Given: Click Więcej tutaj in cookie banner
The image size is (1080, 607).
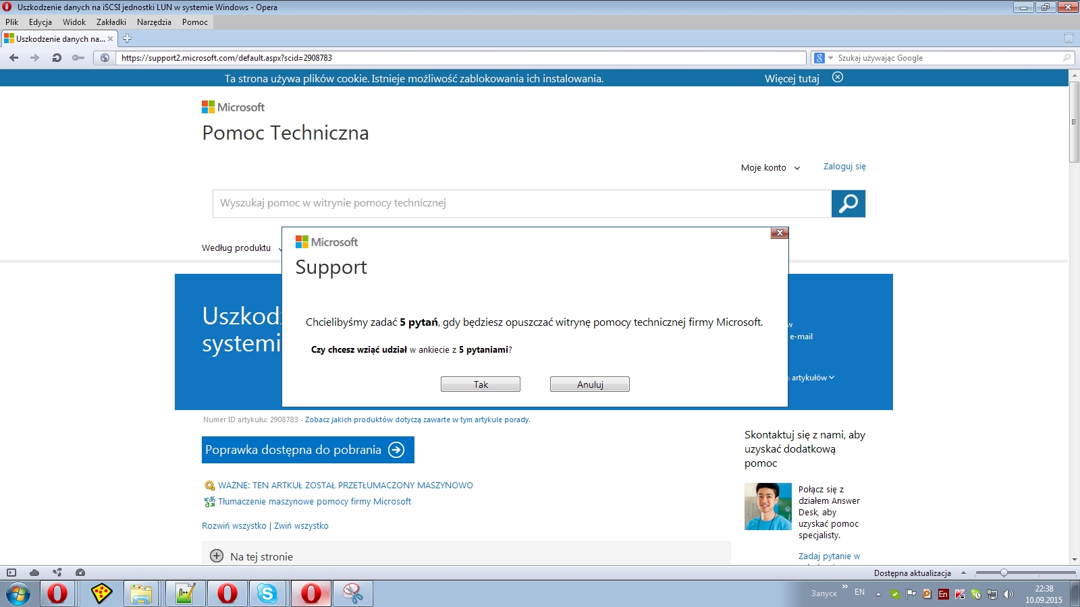Looking at the screenshot, I should coord(792,79).
